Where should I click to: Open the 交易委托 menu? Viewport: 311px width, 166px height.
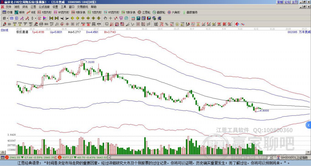pyautogui.click(x=83, y=7)
